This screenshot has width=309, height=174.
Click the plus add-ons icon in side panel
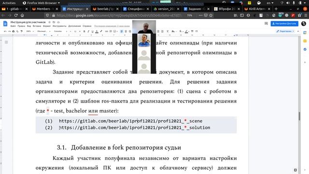click(x=305, y=62)
